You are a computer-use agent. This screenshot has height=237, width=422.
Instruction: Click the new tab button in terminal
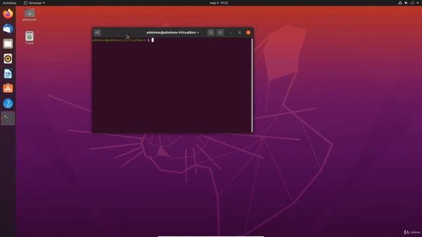[x=98, y=32]
